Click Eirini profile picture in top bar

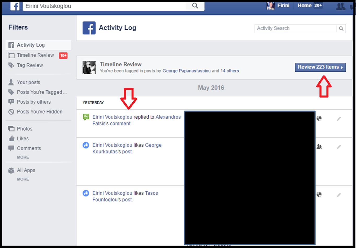point(270,5)
